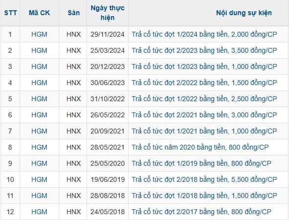Open 'Trả cổ tức đợt 1/2019' event link

201,163
